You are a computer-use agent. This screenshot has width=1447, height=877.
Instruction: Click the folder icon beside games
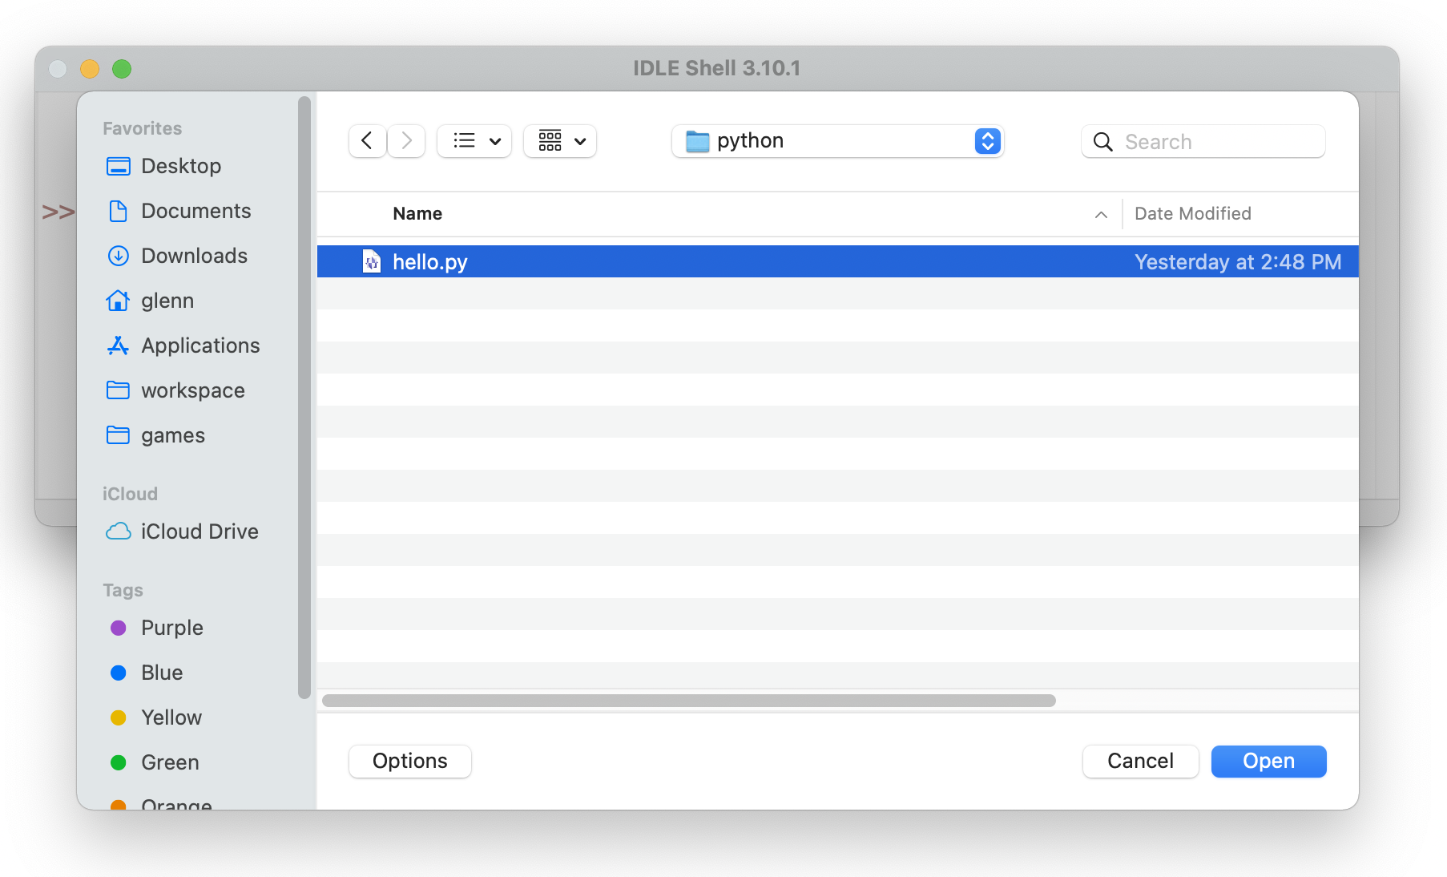tap(118, 434)
